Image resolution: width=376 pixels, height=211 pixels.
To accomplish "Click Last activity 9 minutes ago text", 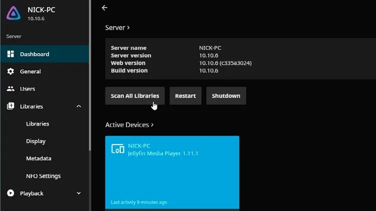I will coord(139,202).
